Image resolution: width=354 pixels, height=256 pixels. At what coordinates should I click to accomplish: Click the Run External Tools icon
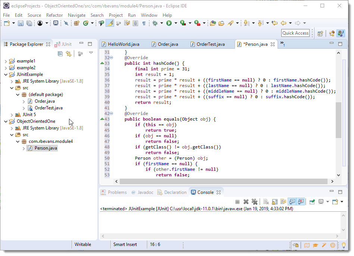pyautogui.click(x=197, y=23)
